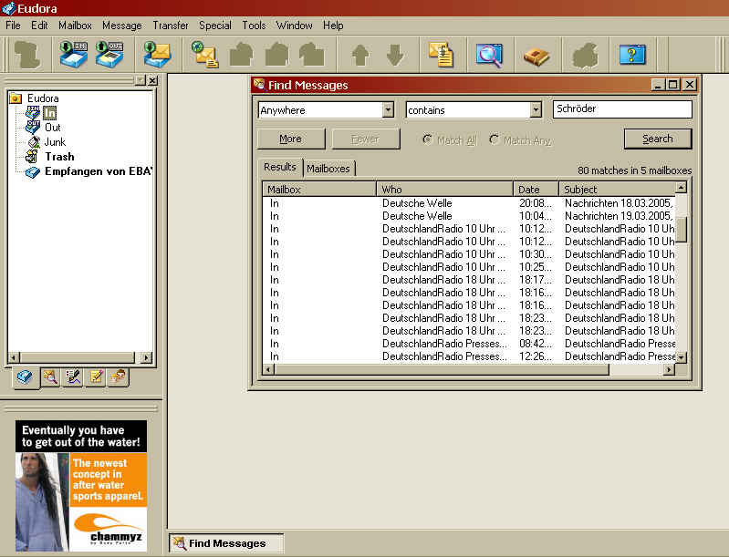Screen dimensions: 729x557
Task: Click the results horizontal scroll right arrow
Action: point(669,369)
